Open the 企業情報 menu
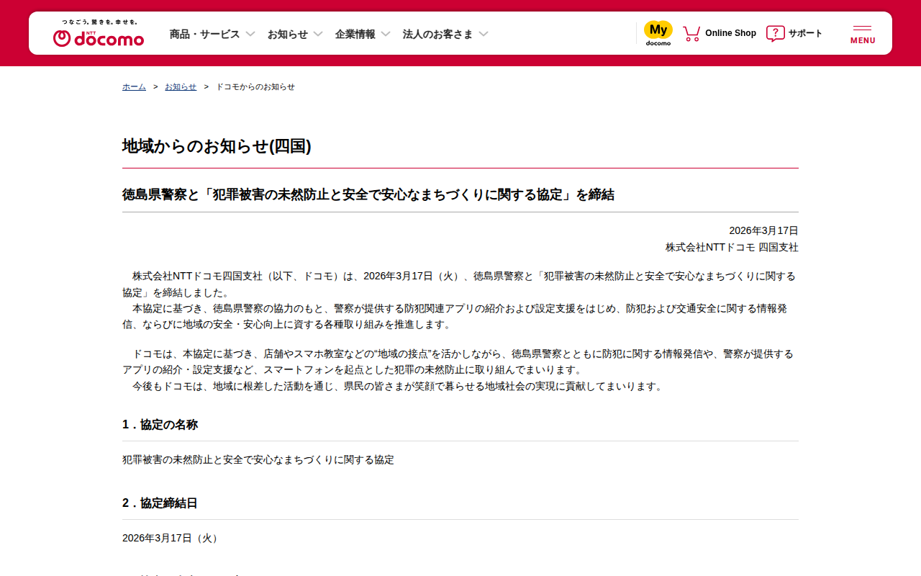The height and width of the screenshot is (576, 921). (355, 34)
